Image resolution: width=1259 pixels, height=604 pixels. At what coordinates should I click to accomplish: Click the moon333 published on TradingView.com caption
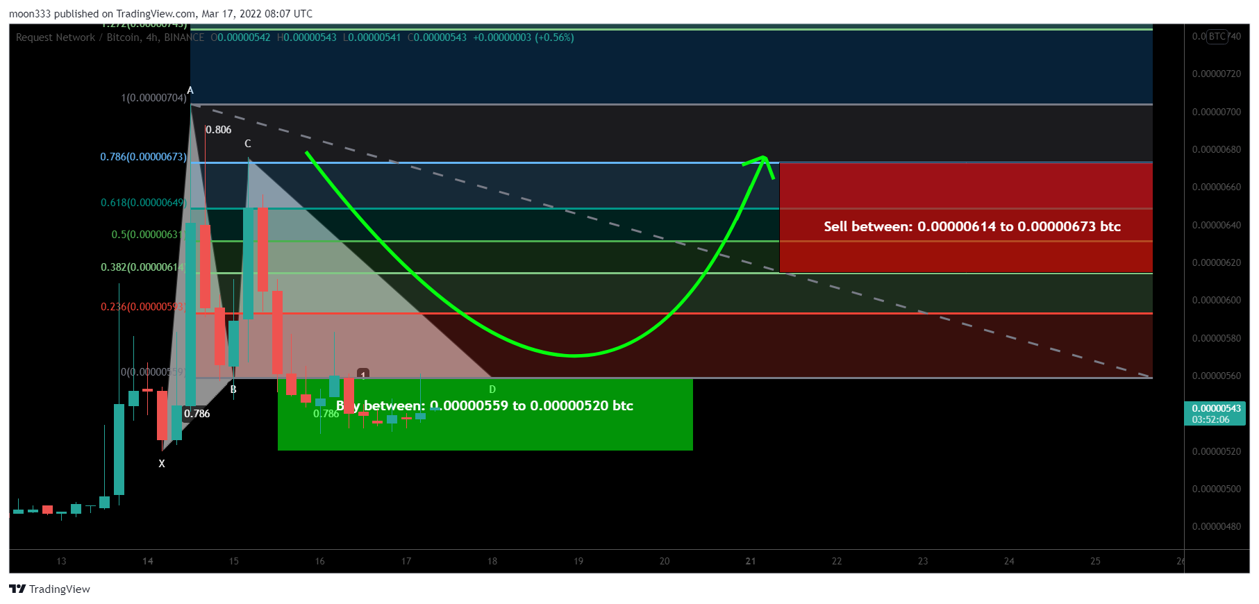(x=160, y=13)
